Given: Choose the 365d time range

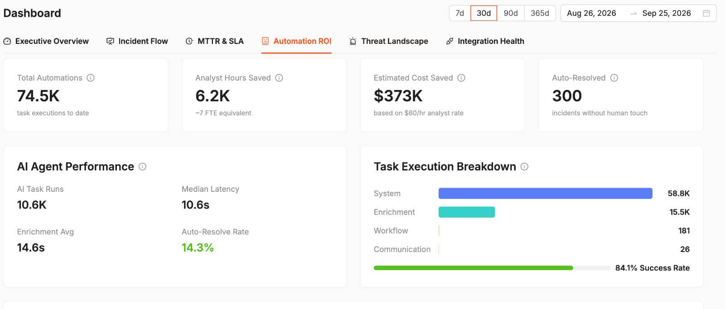Looking at the screenshot, I should [540, 13].
